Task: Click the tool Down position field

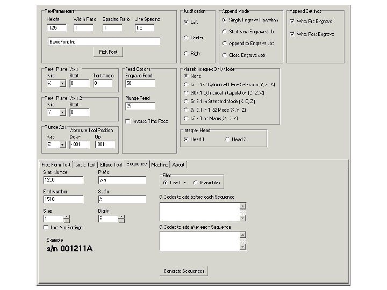Action: click(79, 144)
